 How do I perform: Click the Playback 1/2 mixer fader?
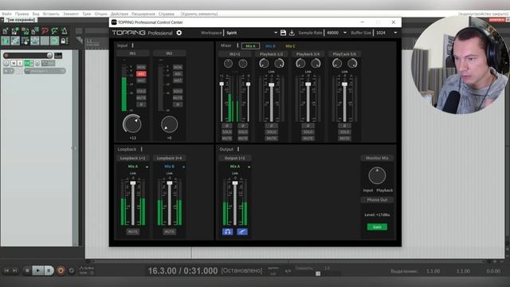pos(271,85)
